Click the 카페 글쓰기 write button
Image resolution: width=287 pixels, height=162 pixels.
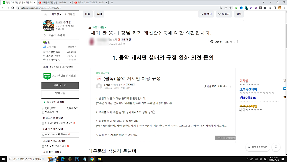(x=60, y=85)
